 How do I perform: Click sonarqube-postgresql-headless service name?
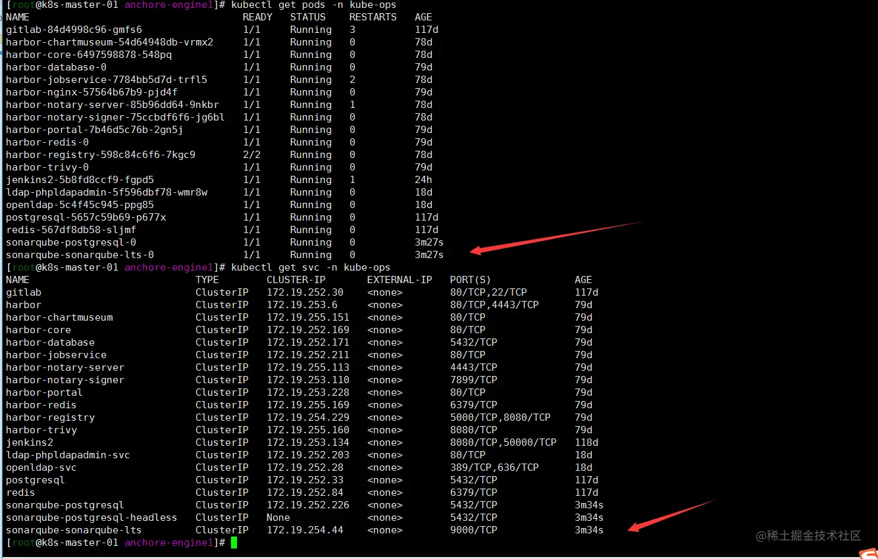click(x=91, y=518)
